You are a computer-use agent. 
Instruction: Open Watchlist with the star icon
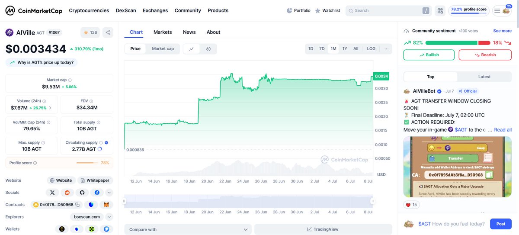327,10
